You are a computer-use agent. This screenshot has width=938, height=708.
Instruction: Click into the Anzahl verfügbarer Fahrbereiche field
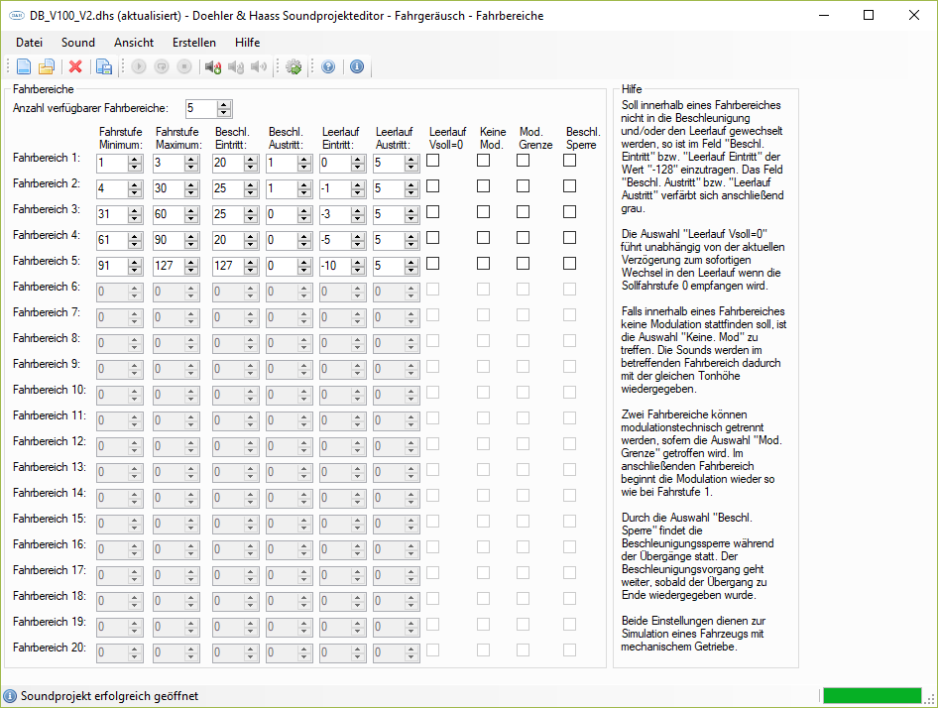201,109
